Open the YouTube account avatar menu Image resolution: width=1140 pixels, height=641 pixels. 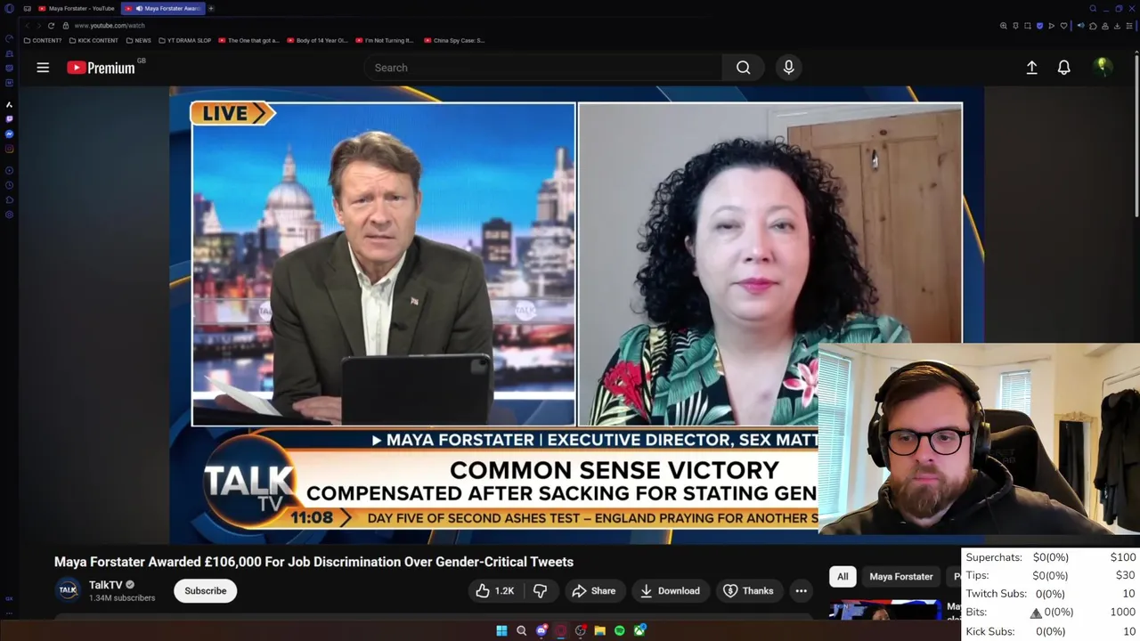(x=1103, y=68)
